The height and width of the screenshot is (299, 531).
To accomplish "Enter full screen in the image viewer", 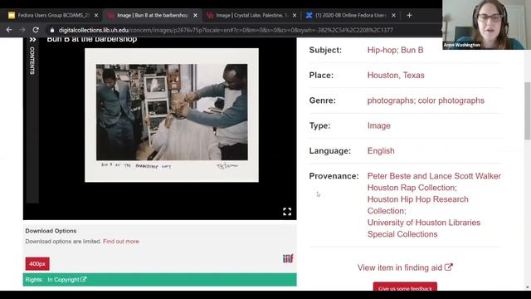I will click(x=287, y=212).
